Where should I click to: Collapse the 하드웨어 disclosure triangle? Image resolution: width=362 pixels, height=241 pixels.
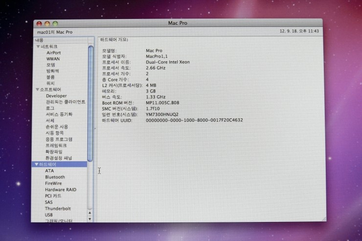[36, 165]
